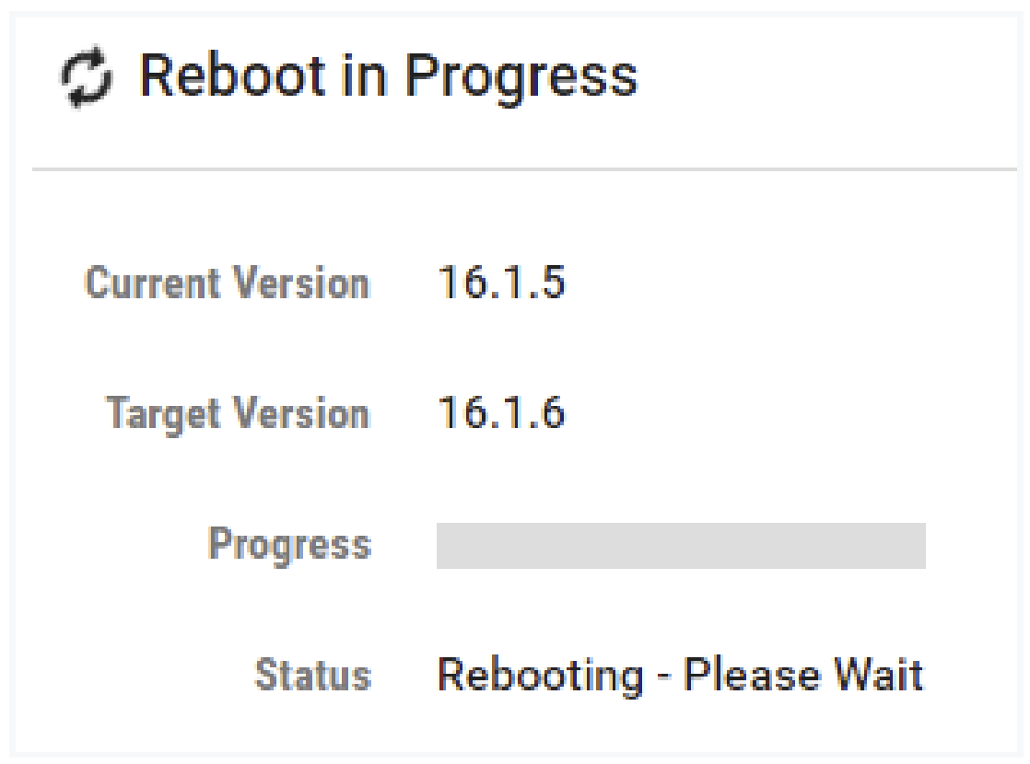Select the "Current Version" label
This screenshot has width=1030, height=764.
[228, 284]
